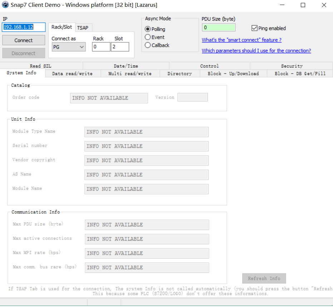Viewport: 333px width, 307px height.
Task: Click the Module Name field
Action: [147, 189]
